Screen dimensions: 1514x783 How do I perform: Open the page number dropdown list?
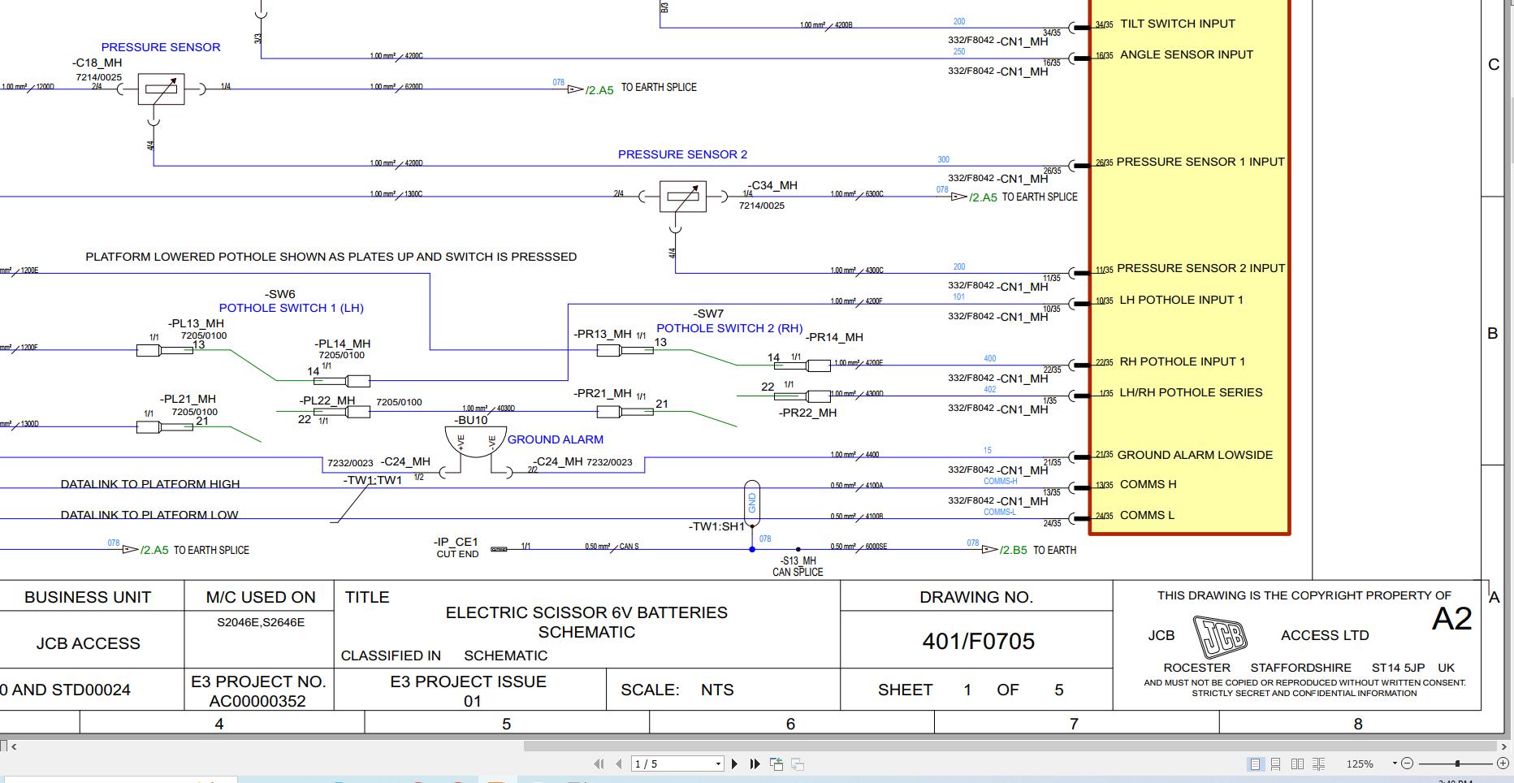pos(718,764)
